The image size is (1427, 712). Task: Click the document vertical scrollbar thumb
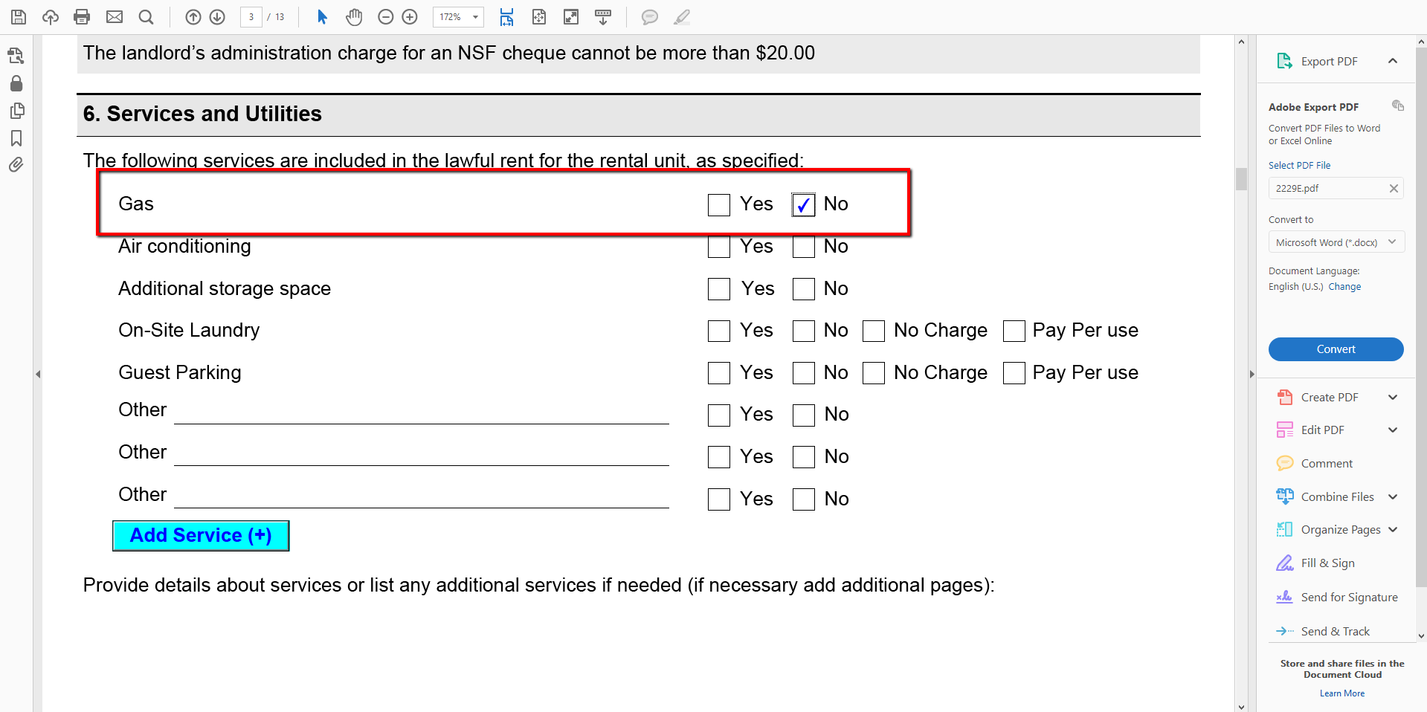coord(1241,179)
